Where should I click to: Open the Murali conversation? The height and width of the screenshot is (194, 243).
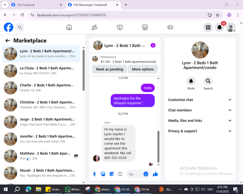41,173
